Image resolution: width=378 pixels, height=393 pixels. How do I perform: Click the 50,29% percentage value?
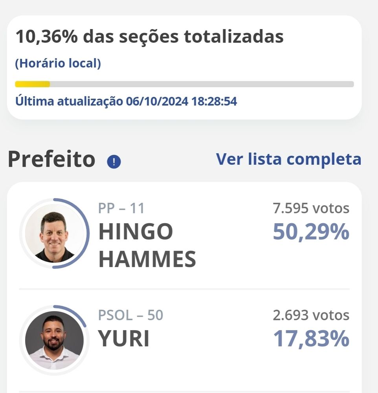pos(311,232)
